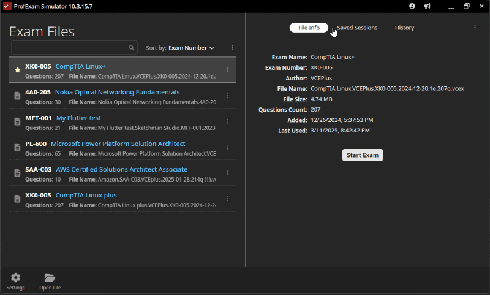
Task: Select the SAA-C03 exam number text
Action: (39, 169)
